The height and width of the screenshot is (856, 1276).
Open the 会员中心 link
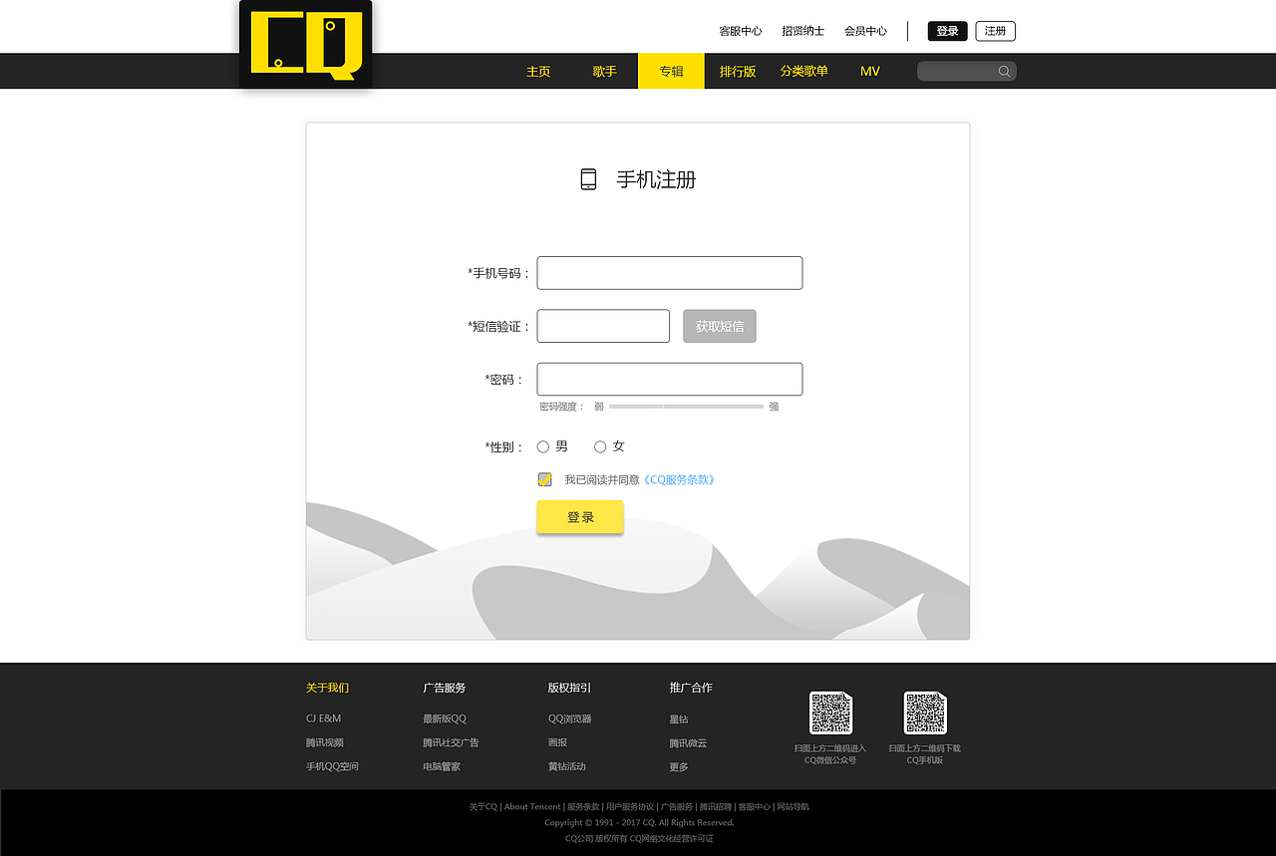point(865,31)
